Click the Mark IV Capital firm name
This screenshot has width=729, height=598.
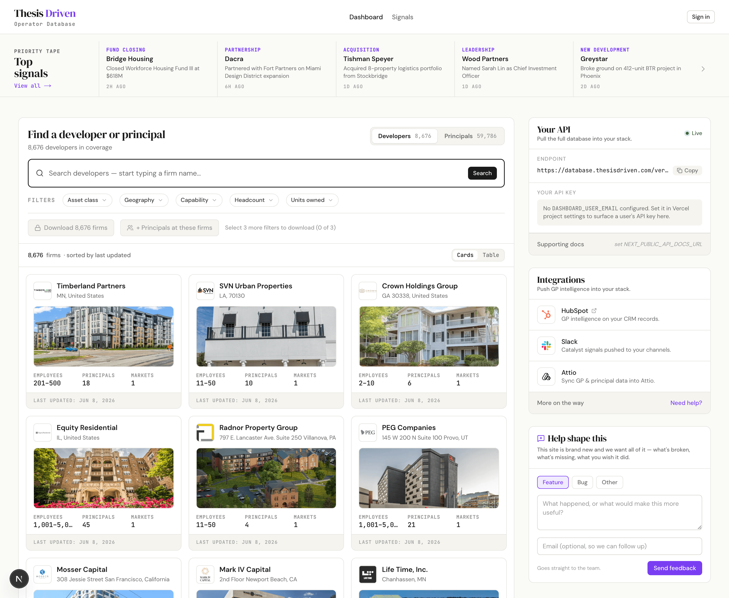245,569
